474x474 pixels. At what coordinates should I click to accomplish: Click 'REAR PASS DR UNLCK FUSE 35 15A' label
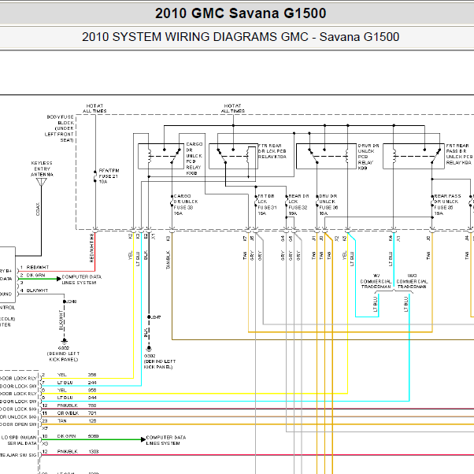[447, 205]
